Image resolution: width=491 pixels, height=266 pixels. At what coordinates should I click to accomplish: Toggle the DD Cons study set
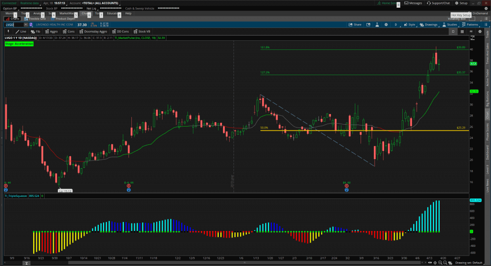click(120, 31)
